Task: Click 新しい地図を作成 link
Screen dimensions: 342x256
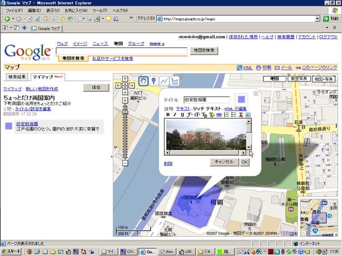Action: pyautogui.click(x=42, y=89)
